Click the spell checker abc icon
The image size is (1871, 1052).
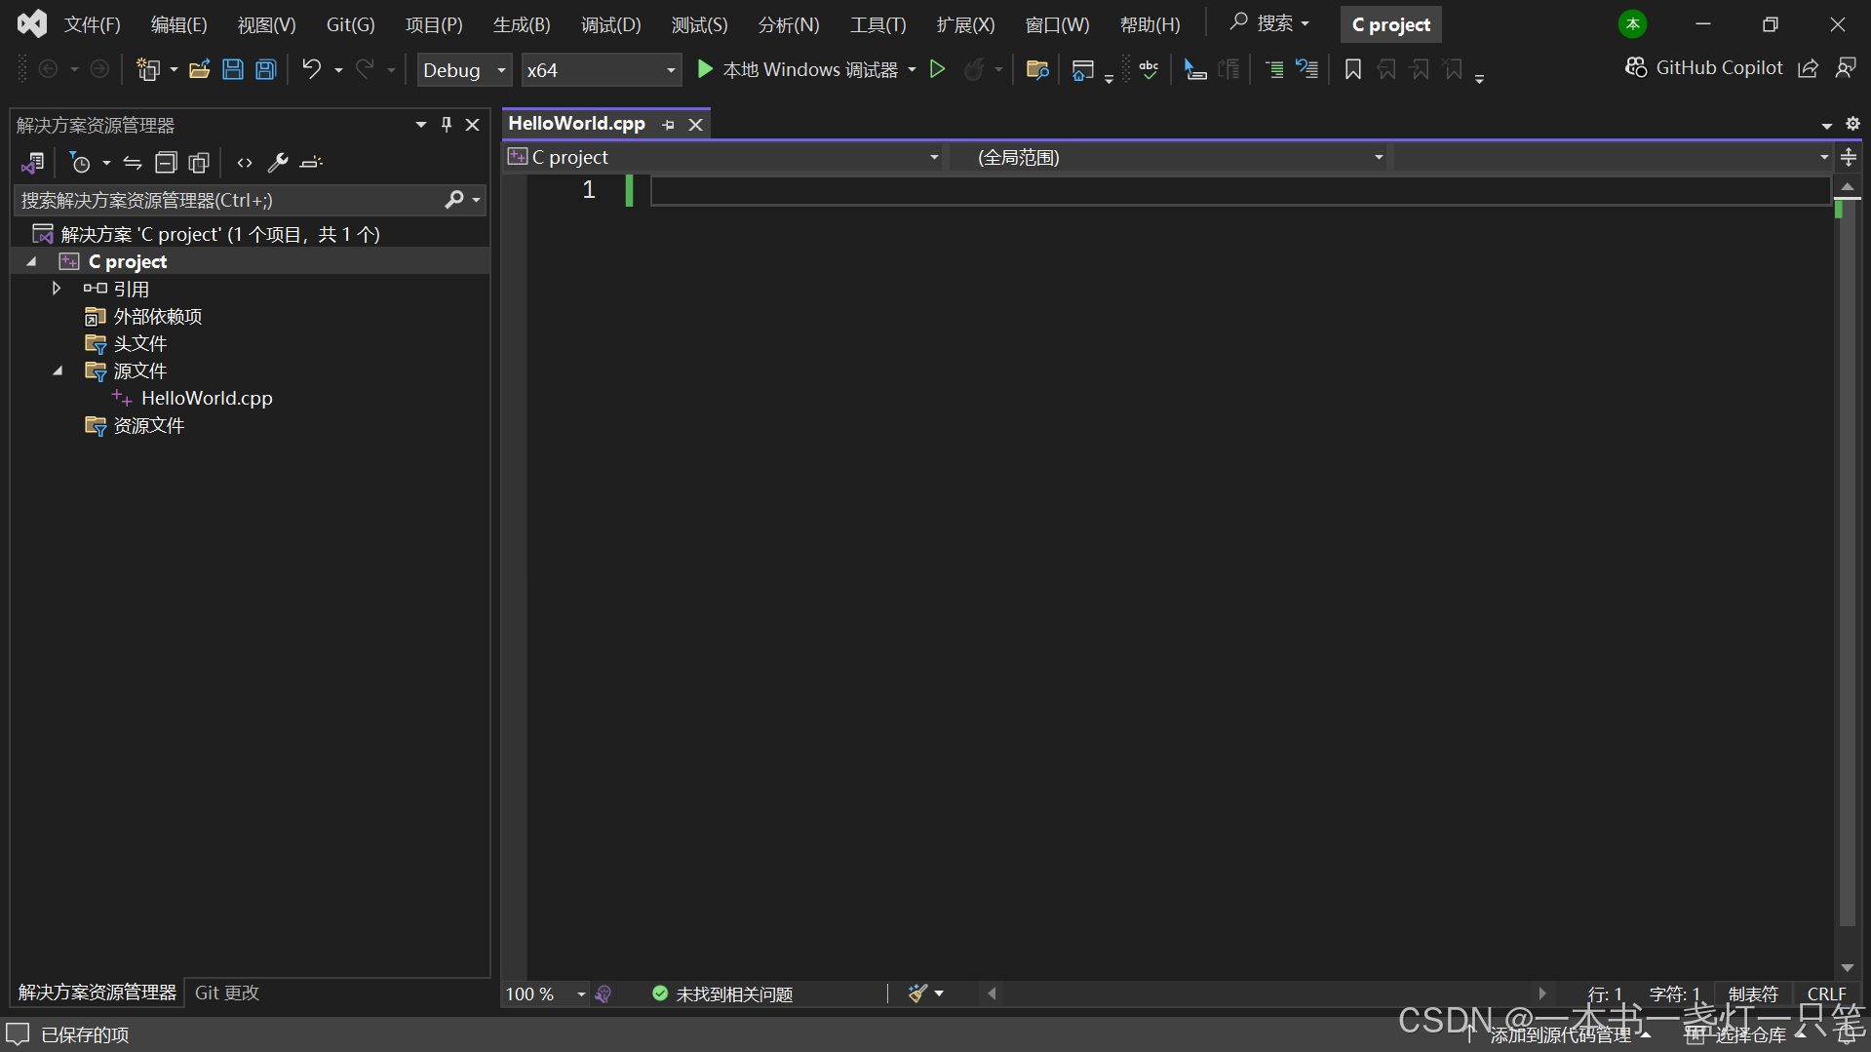(x=1149, y=69)
